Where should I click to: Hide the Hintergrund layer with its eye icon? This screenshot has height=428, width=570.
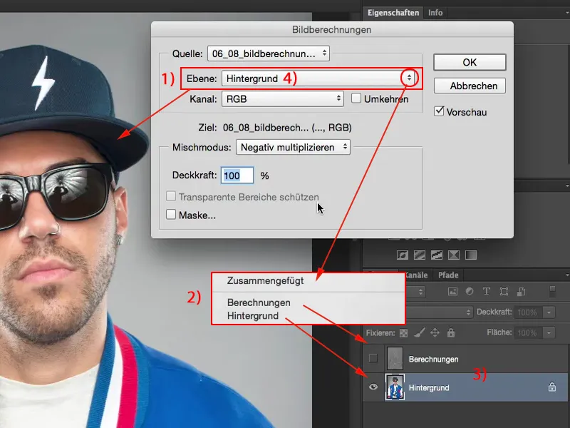pos(373,387)
